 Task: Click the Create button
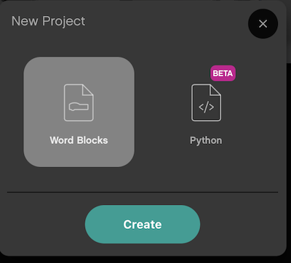[x=143, y=224]
